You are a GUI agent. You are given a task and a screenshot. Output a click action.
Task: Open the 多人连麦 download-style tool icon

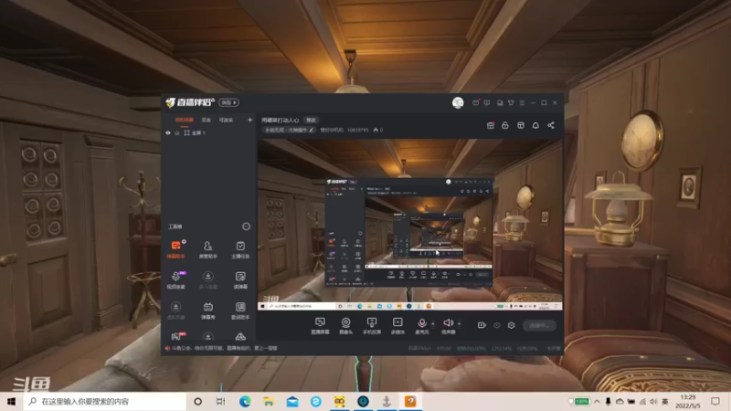[x=208, y=279]
